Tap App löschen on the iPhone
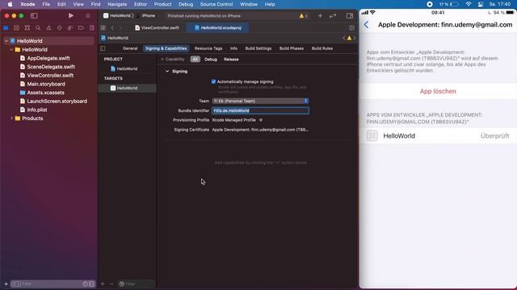 click(x=438, y=91)
